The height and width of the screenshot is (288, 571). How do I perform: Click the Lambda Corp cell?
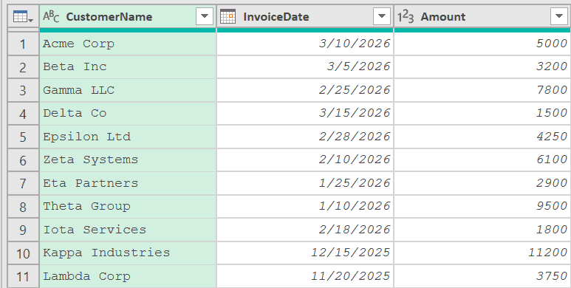point(128,277)
